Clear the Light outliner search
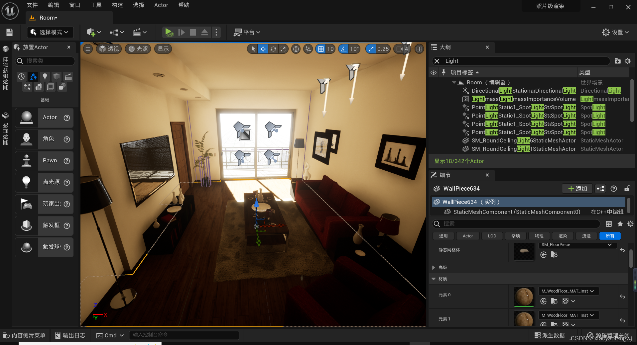 pos(437,61)
